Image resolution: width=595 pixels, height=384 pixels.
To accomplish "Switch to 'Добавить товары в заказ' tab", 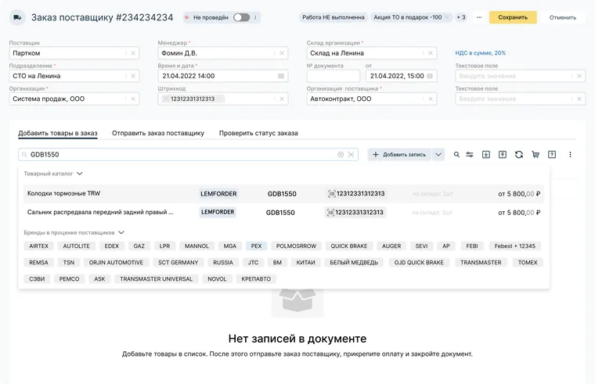I will [58, 133].
